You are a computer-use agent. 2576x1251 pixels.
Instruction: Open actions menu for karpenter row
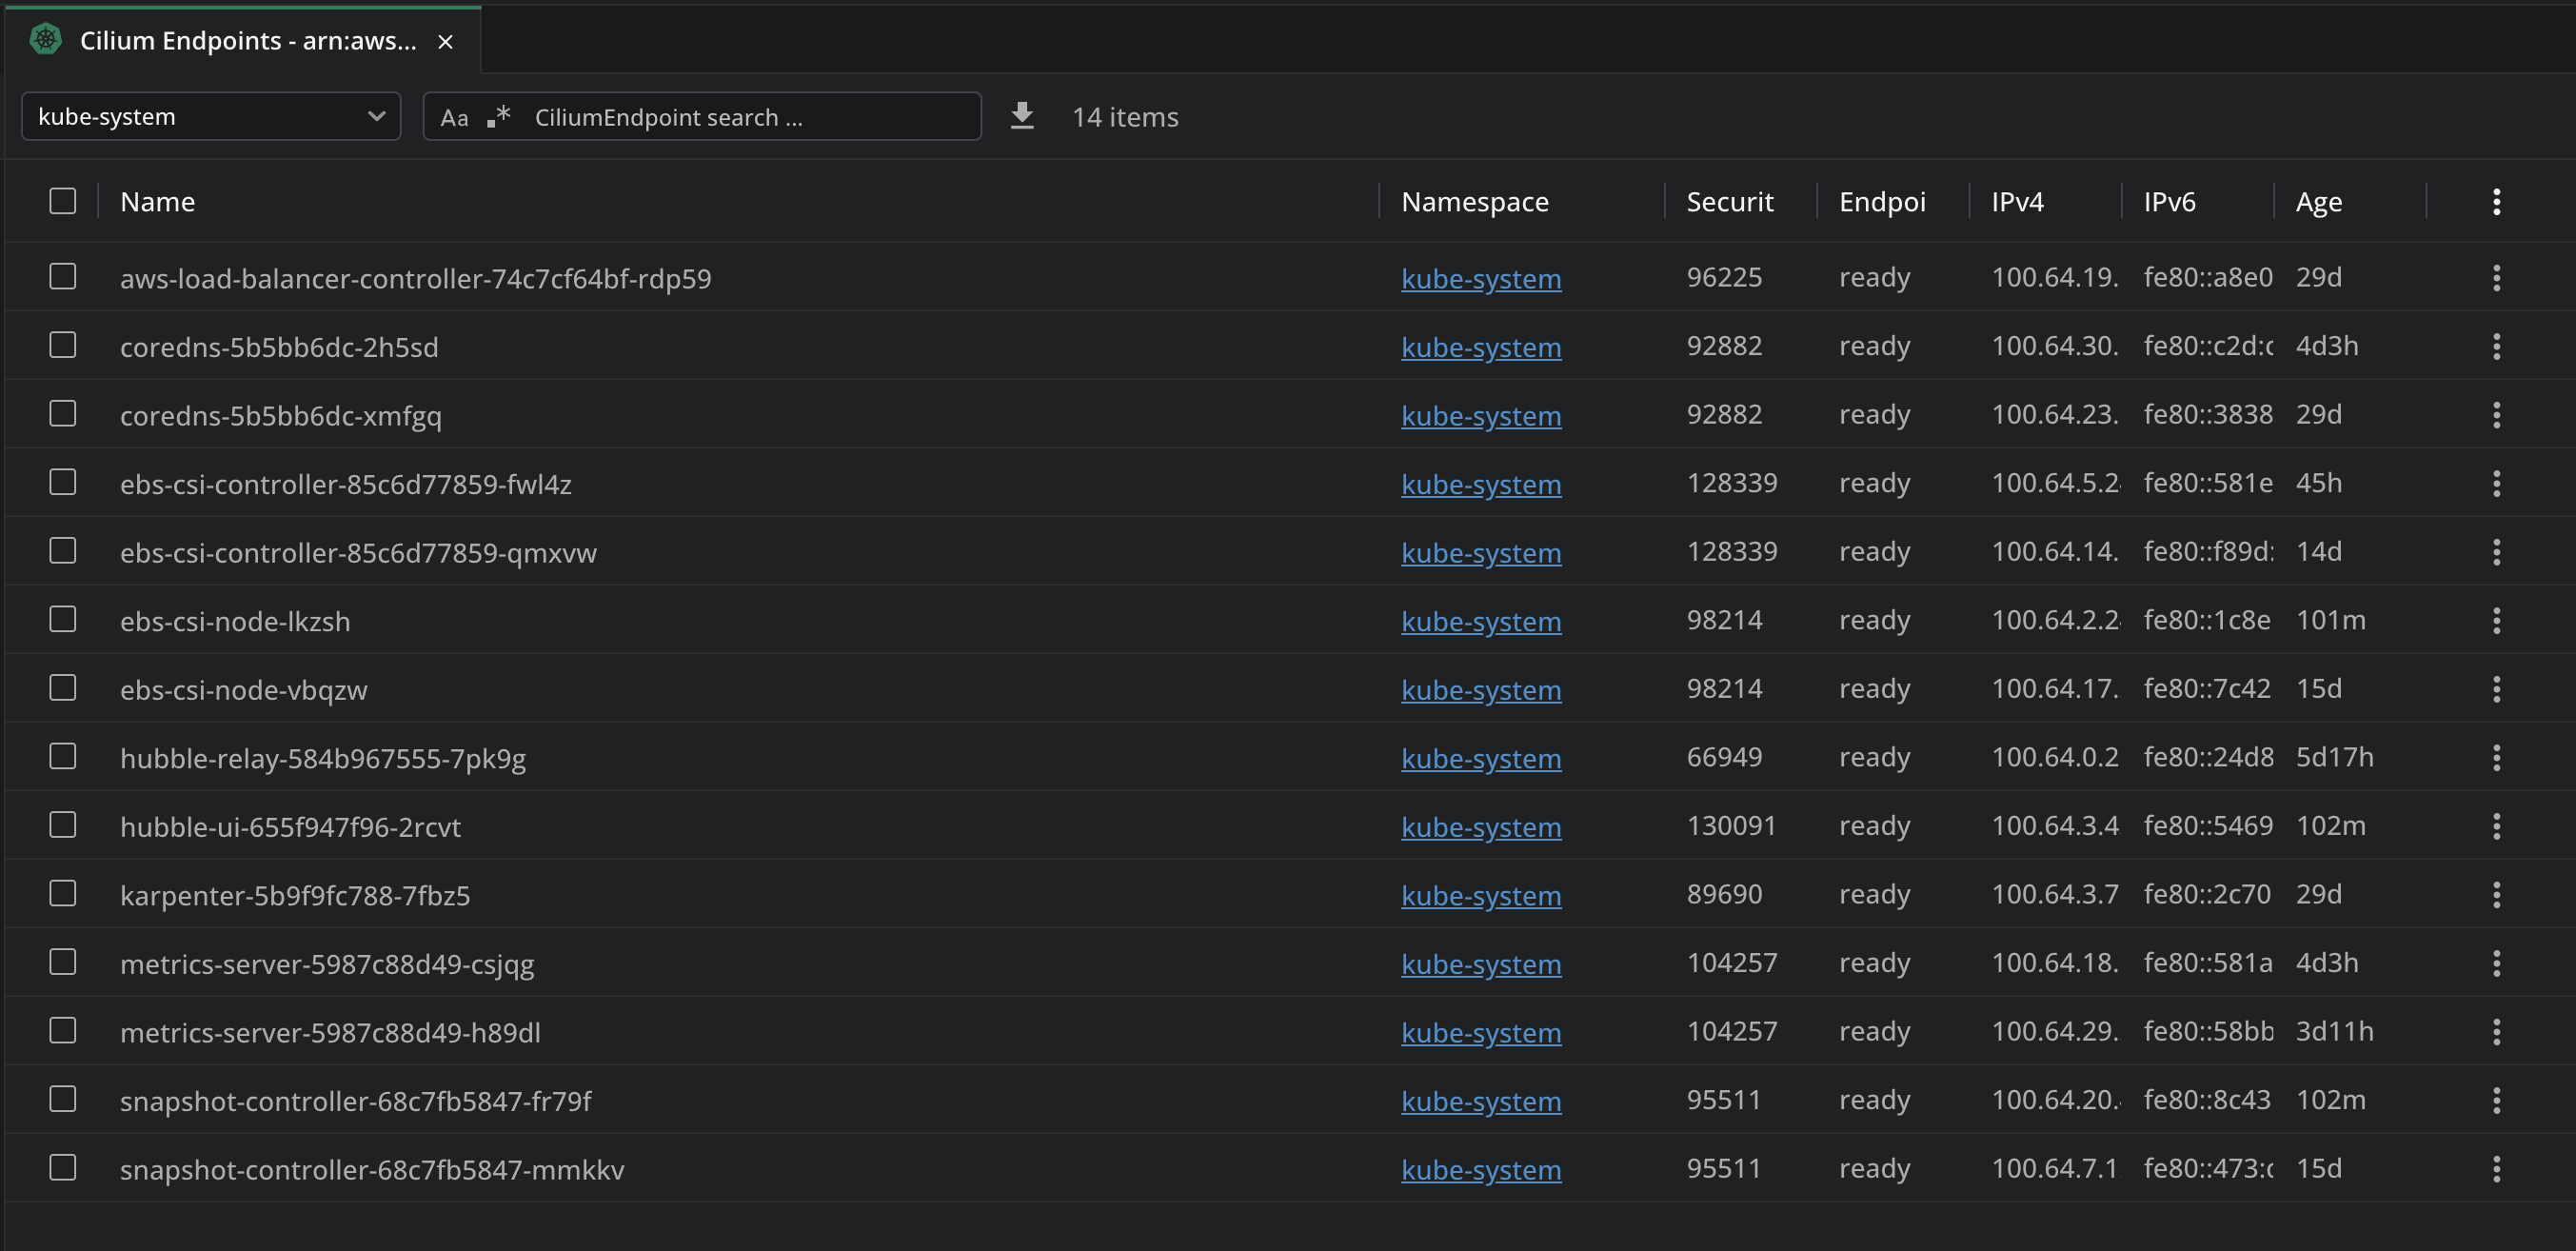click(2496, 895)
